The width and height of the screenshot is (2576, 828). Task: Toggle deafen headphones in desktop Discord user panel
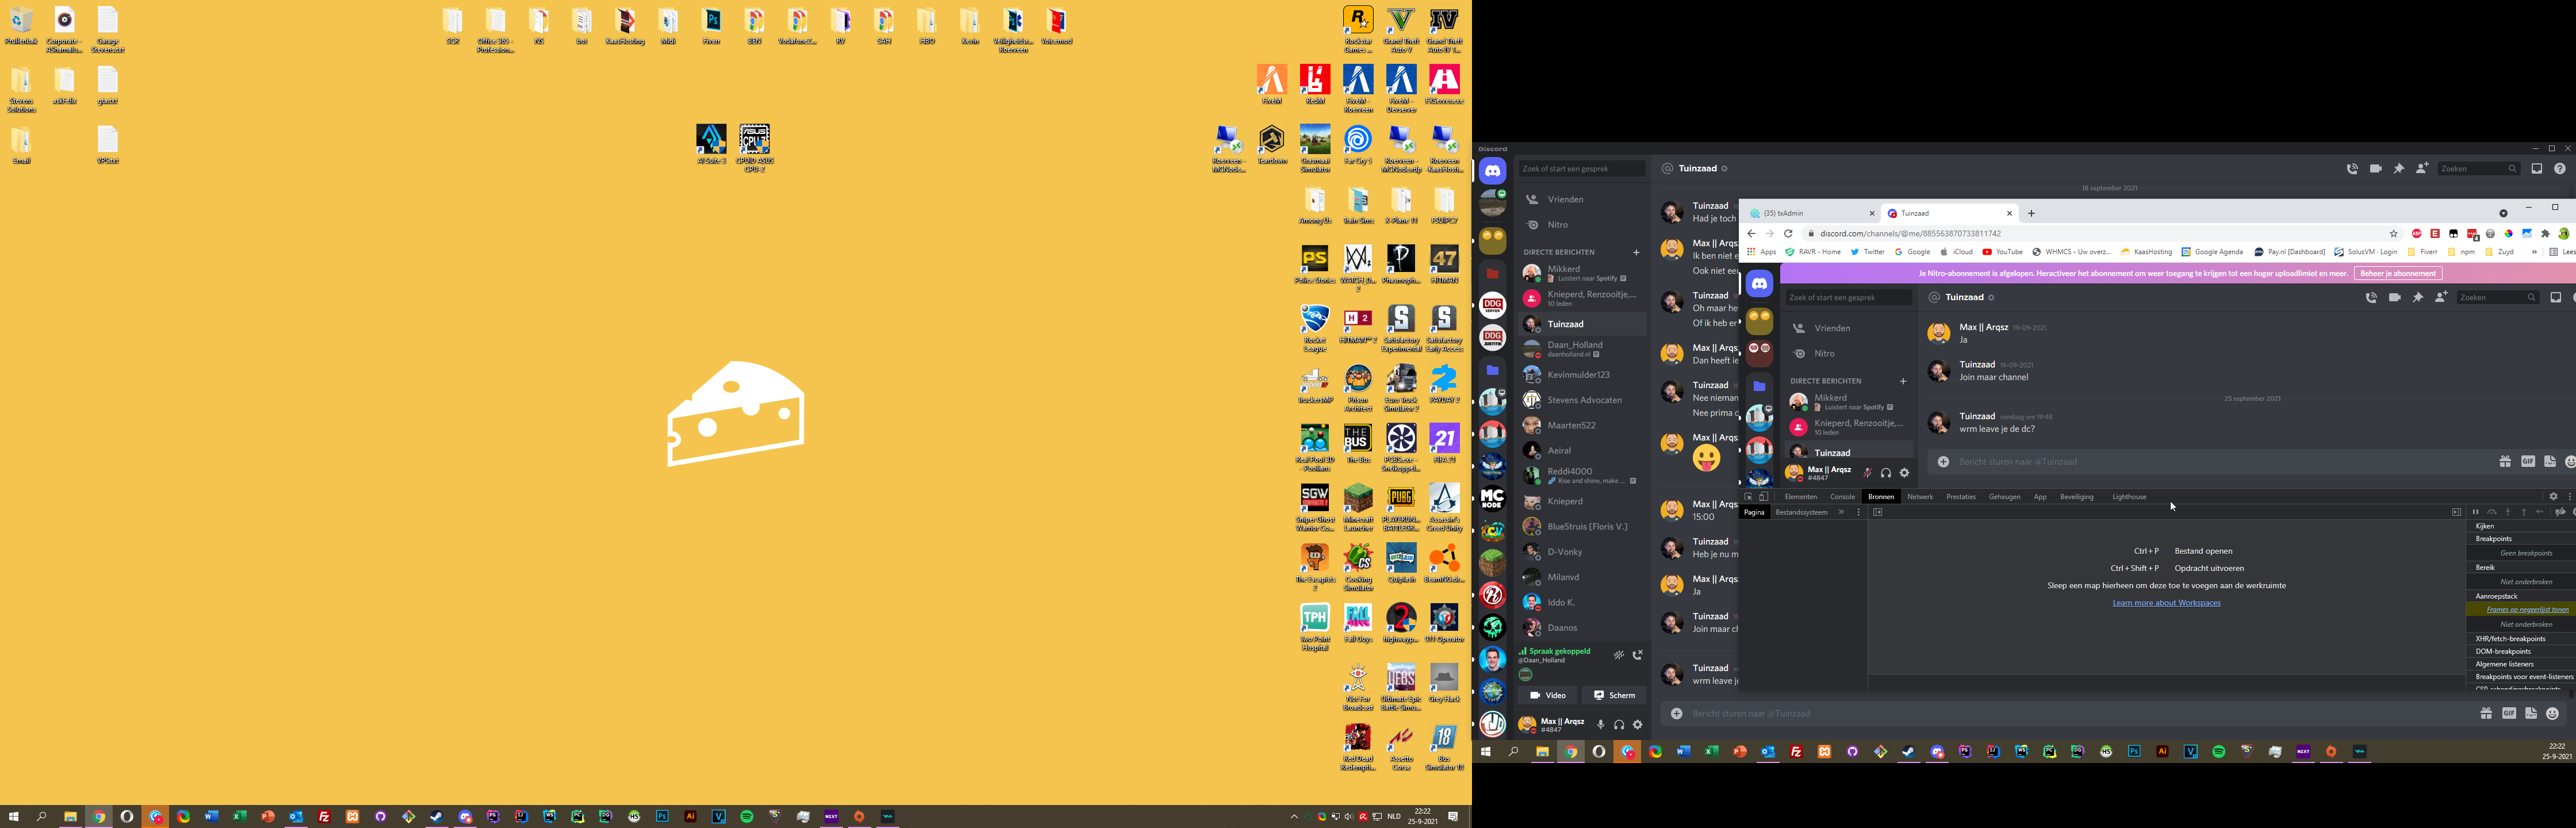click(x=1618, y=724)
